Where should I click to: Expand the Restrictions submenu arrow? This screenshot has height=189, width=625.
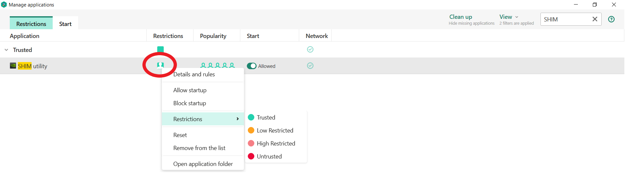(238, 119)
